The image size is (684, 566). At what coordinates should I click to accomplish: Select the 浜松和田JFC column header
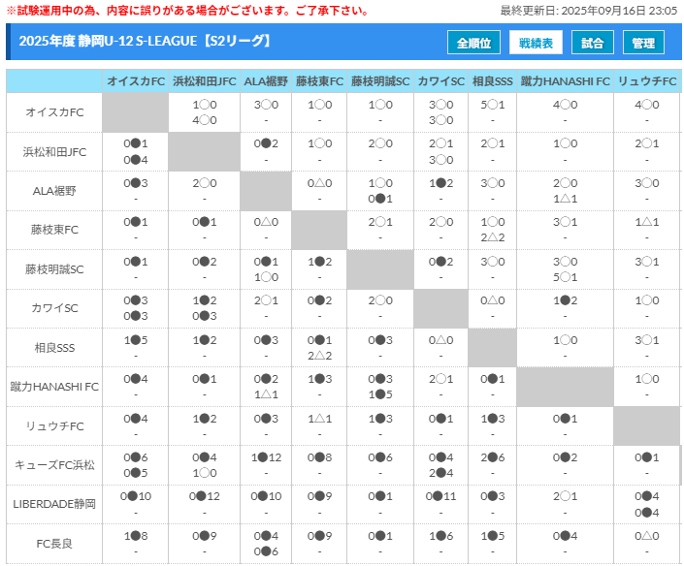click(x=204, y=81)
